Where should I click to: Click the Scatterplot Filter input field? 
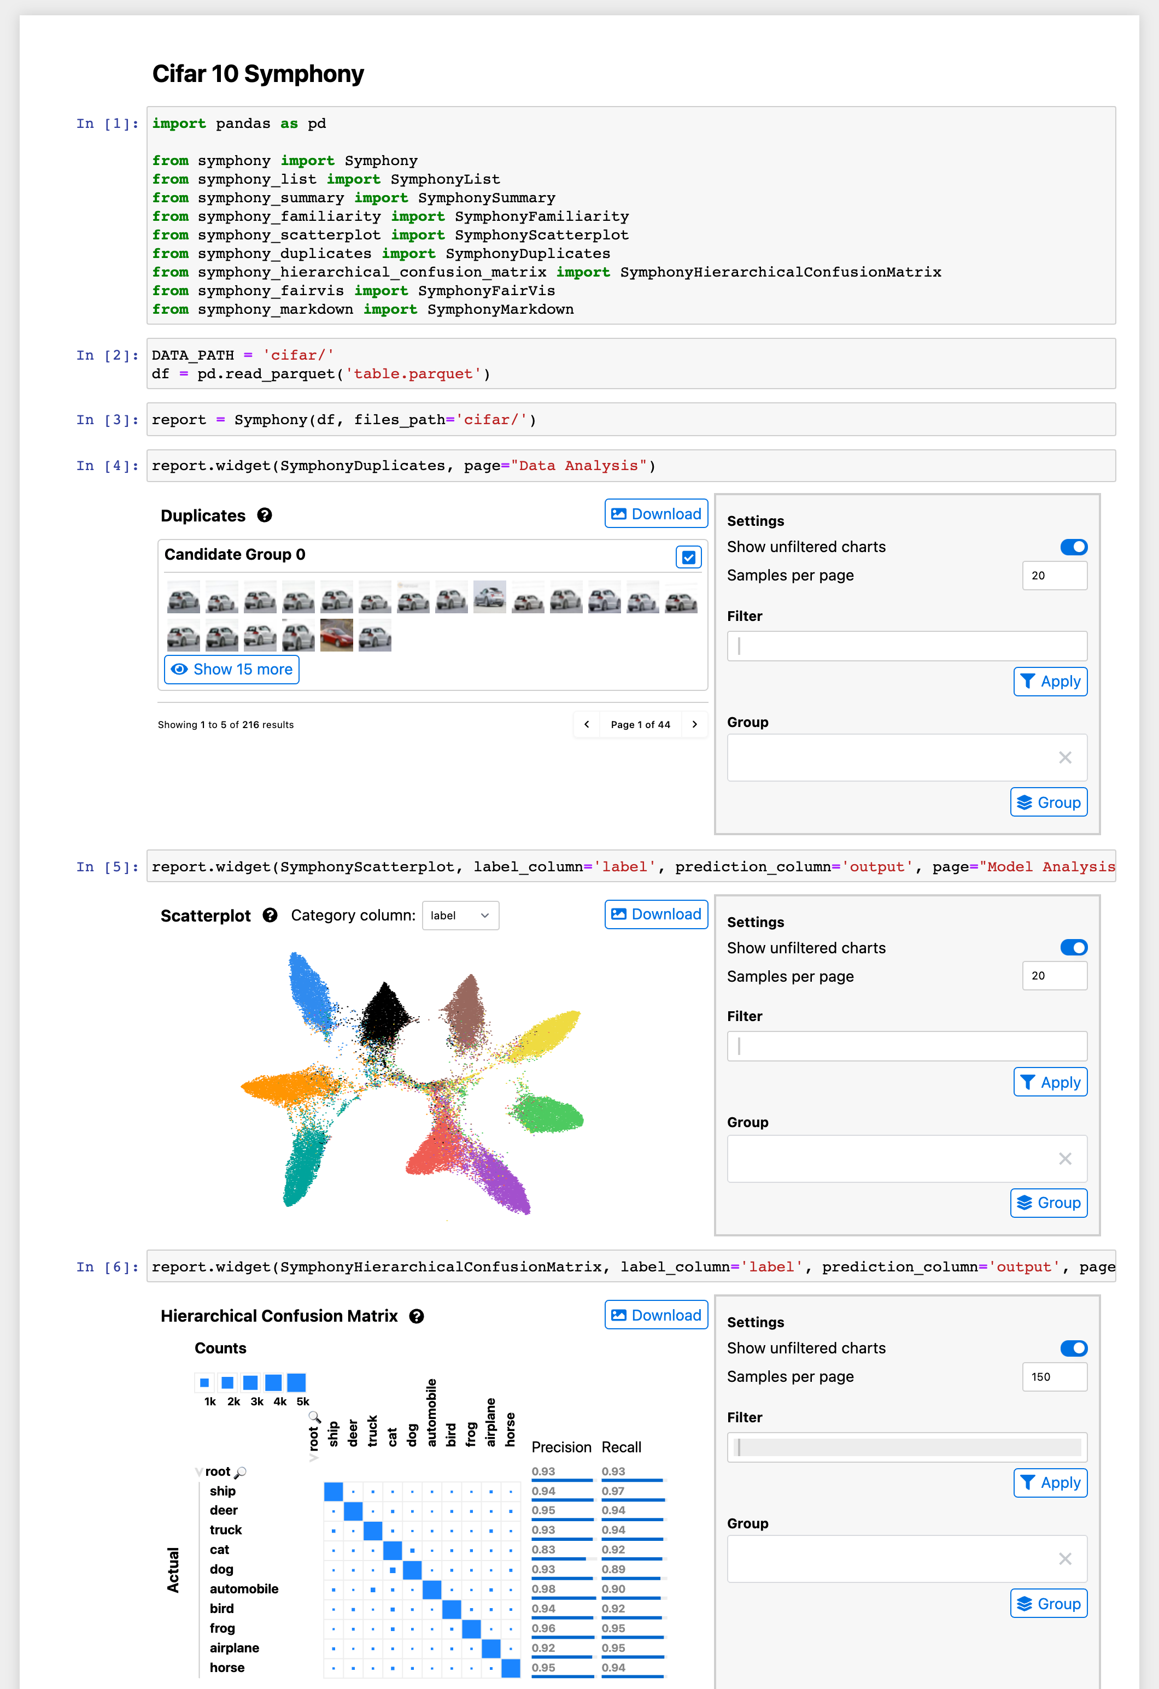[x=906, y=1046]
